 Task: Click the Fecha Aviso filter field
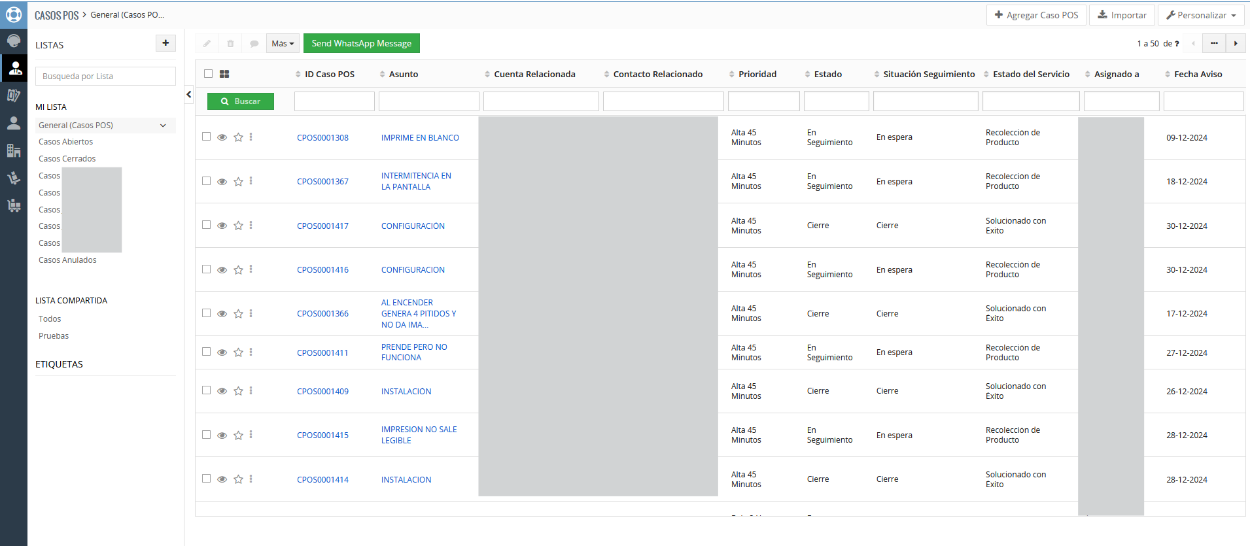[x=1204, y=101]
